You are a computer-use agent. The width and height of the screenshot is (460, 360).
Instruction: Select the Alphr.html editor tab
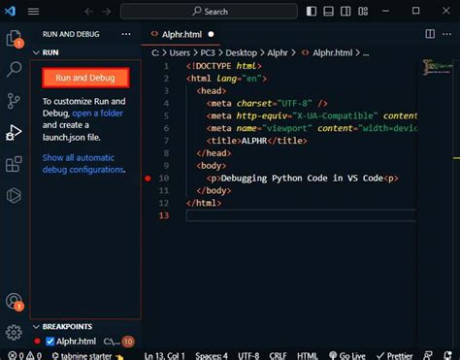(181, 34)
